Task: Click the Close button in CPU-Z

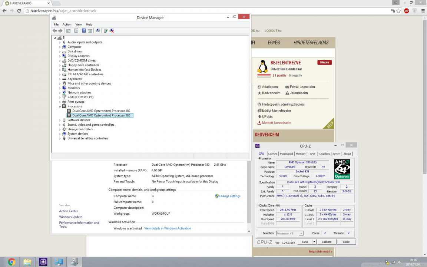Action: pos(346,242)
